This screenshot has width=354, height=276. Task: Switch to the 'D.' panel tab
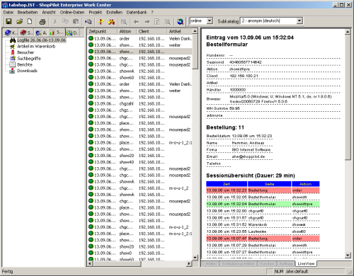click(x=72, y=33)
